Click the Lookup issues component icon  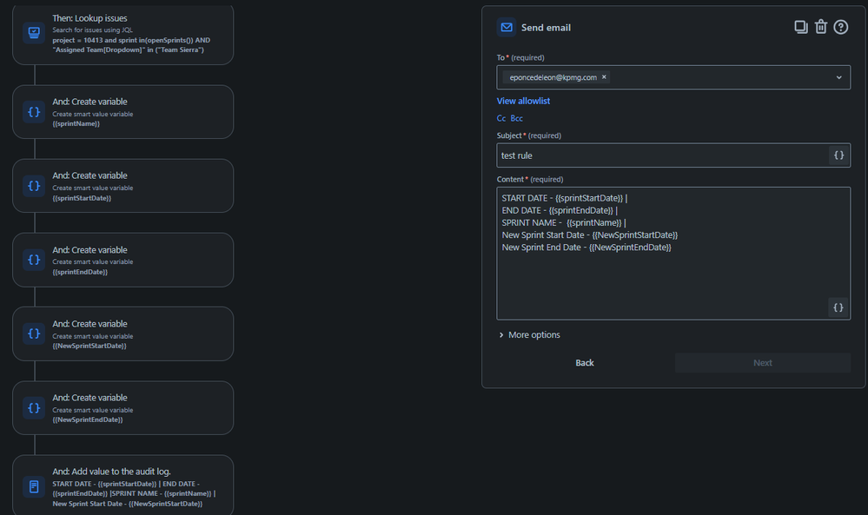pyautogui.click(x=33, y=34)
